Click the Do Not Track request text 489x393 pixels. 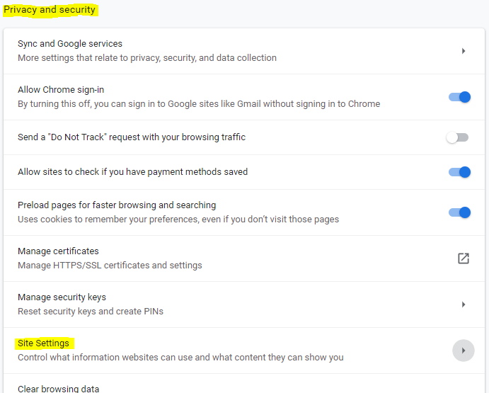pos(132,137)
